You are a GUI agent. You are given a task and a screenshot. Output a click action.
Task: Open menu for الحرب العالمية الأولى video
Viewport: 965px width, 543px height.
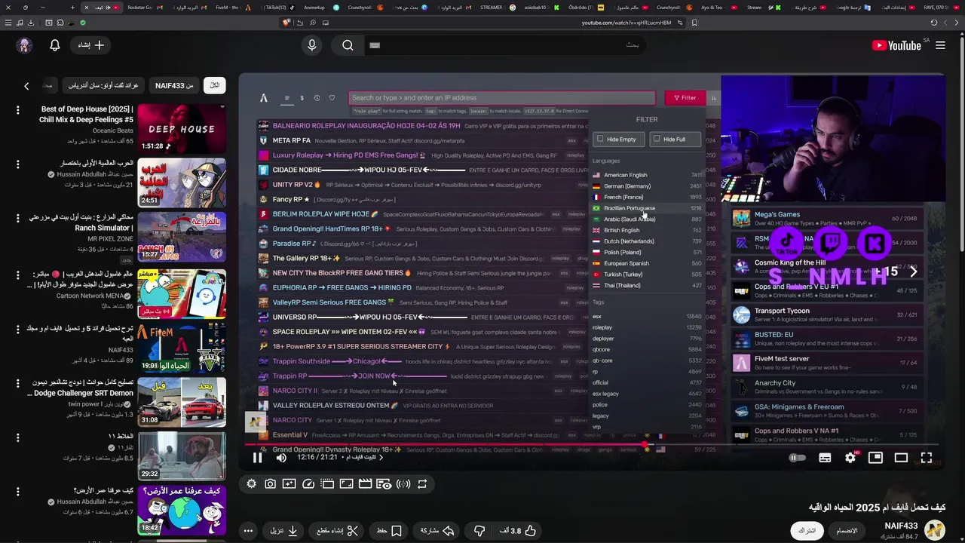(17, 164)
